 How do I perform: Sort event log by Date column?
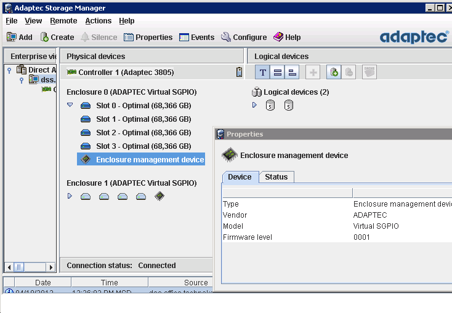point(43,282)
